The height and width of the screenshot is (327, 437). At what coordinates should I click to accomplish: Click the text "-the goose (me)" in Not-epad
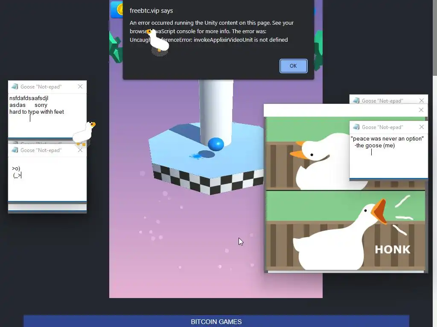375,146
